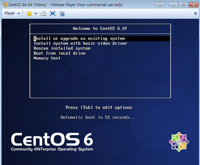Screen dimensions: 200x165
Task: Click the stretch arrows button in the title bar
Action: 160,5
